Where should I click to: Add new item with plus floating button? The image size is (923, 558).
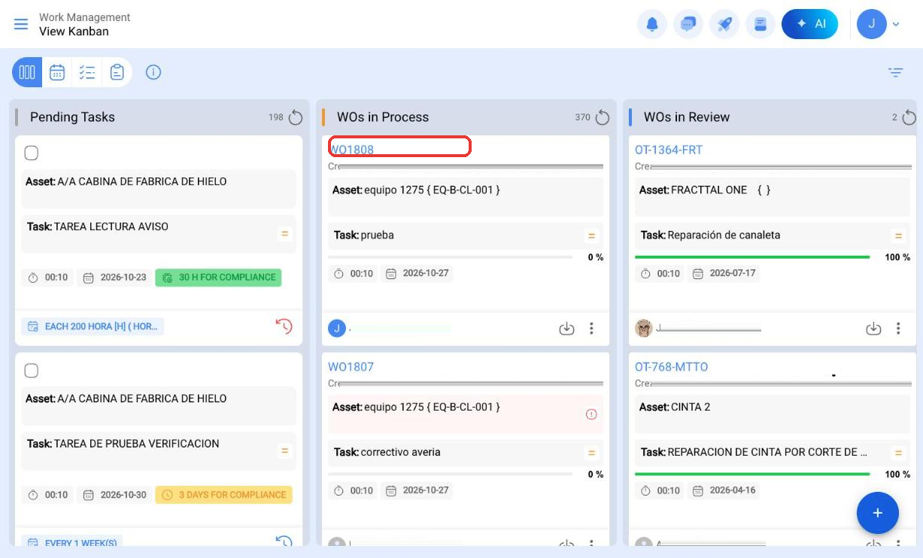[877, 513]
